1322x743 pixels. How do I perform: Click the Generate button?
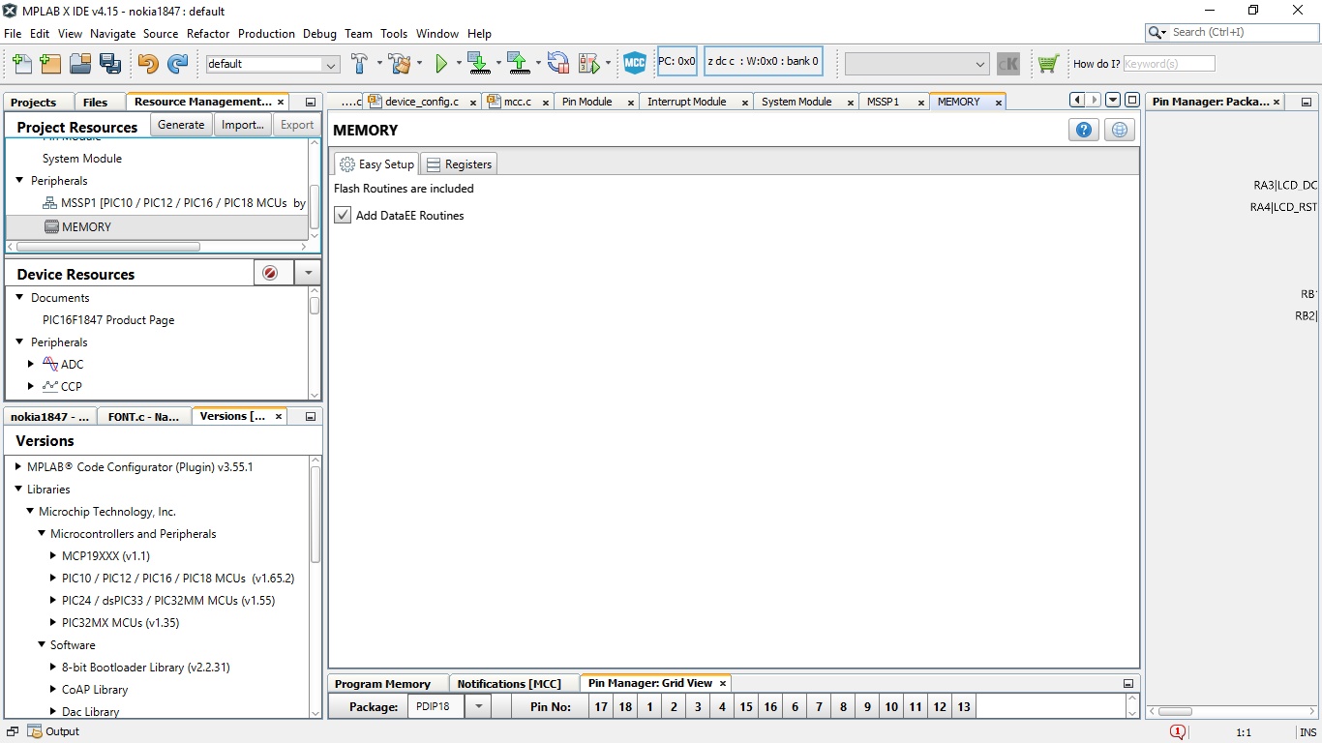click(x=181, y=125)
